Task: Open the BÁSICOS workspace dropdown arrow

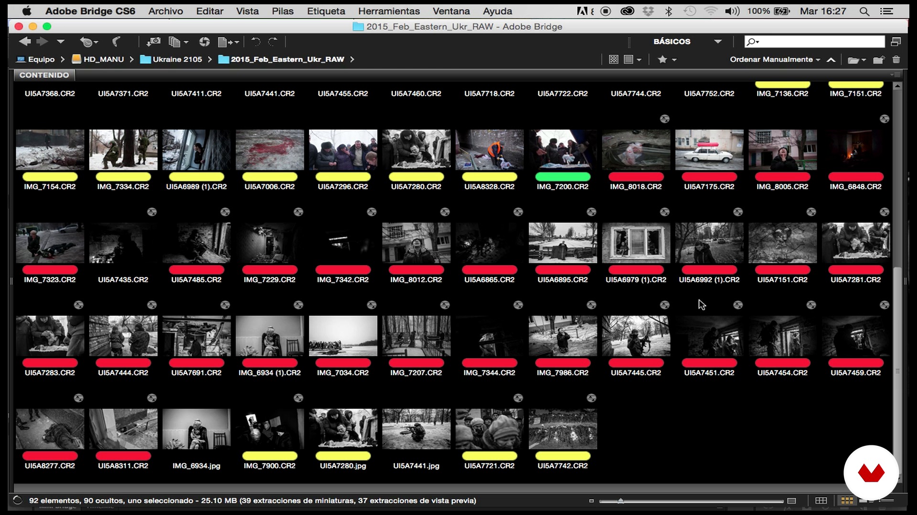Action: click(718, 42)
